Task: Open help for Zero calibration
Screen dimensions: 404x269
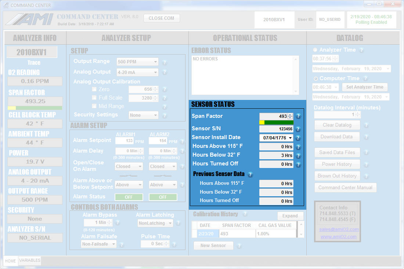Action: pyautogui.click(x=165, y=89)
